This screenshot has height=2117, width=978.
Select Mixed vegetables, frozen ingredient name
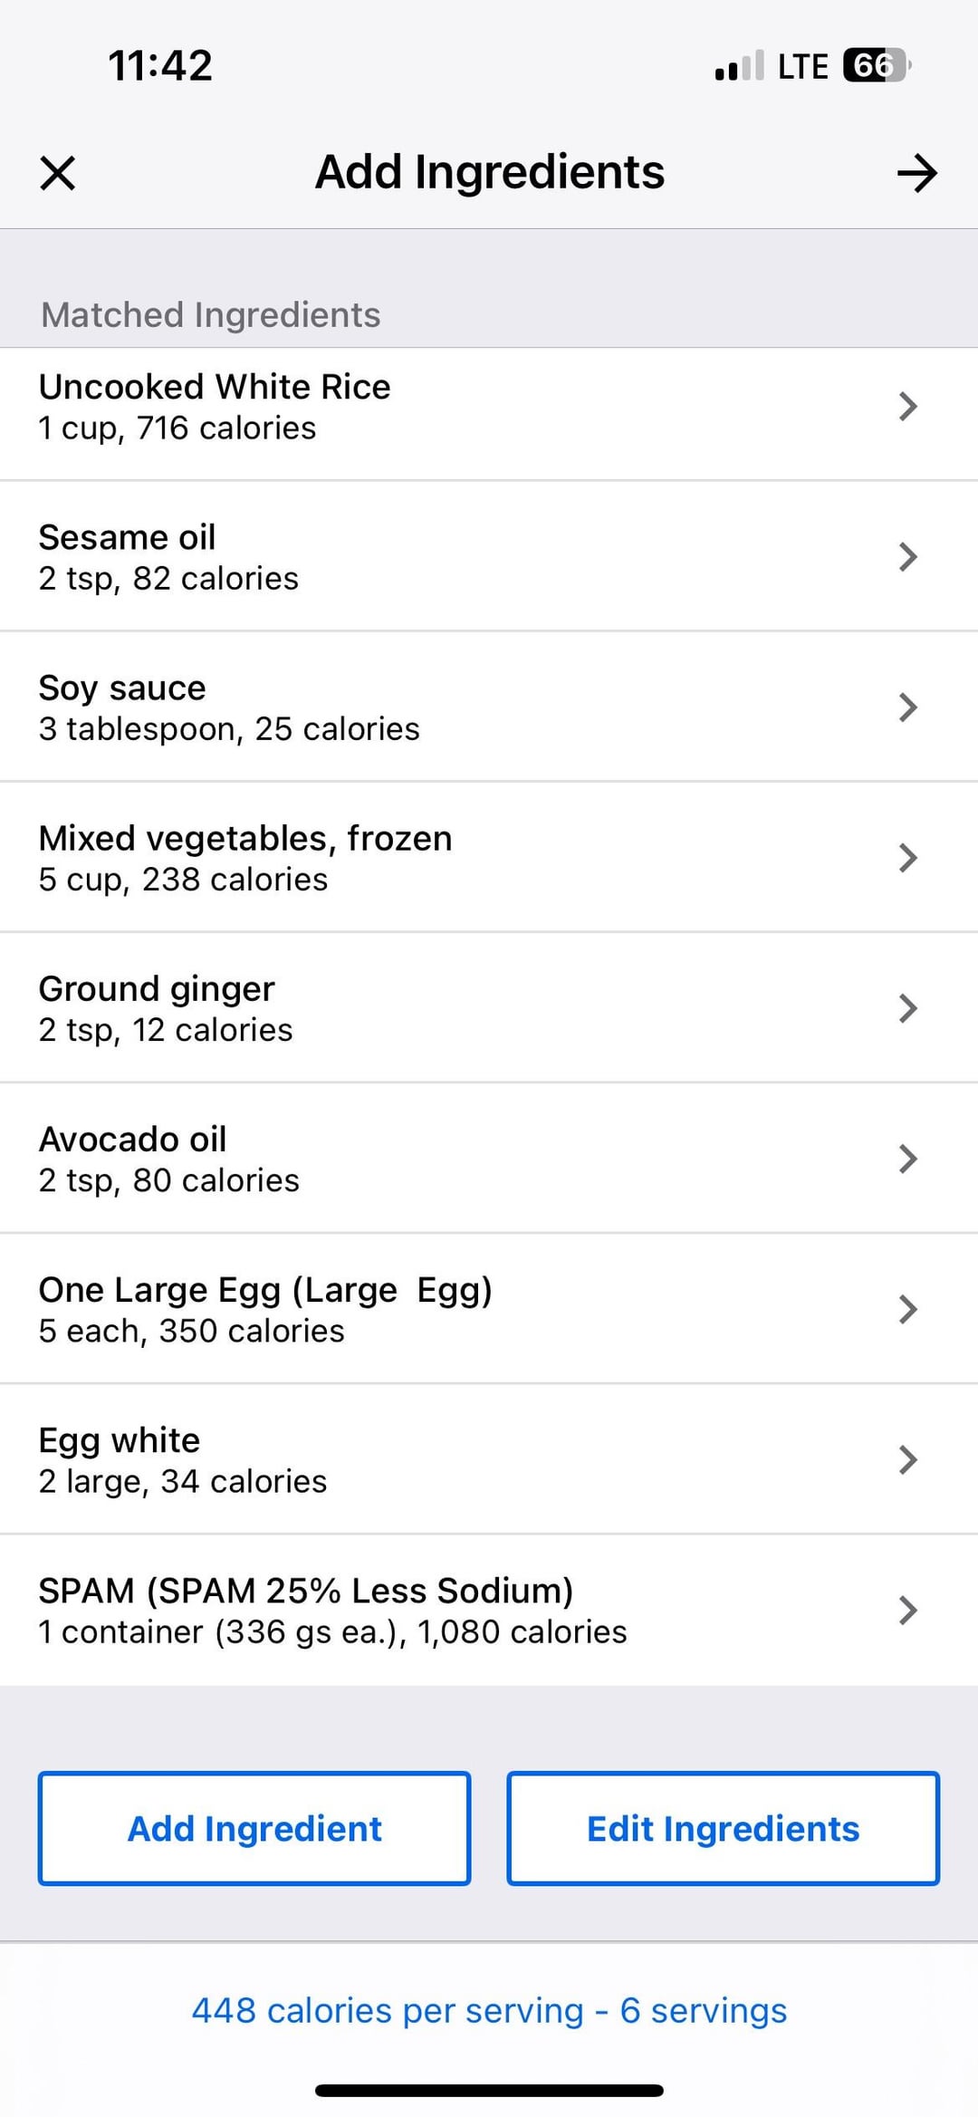coord(245,839)
